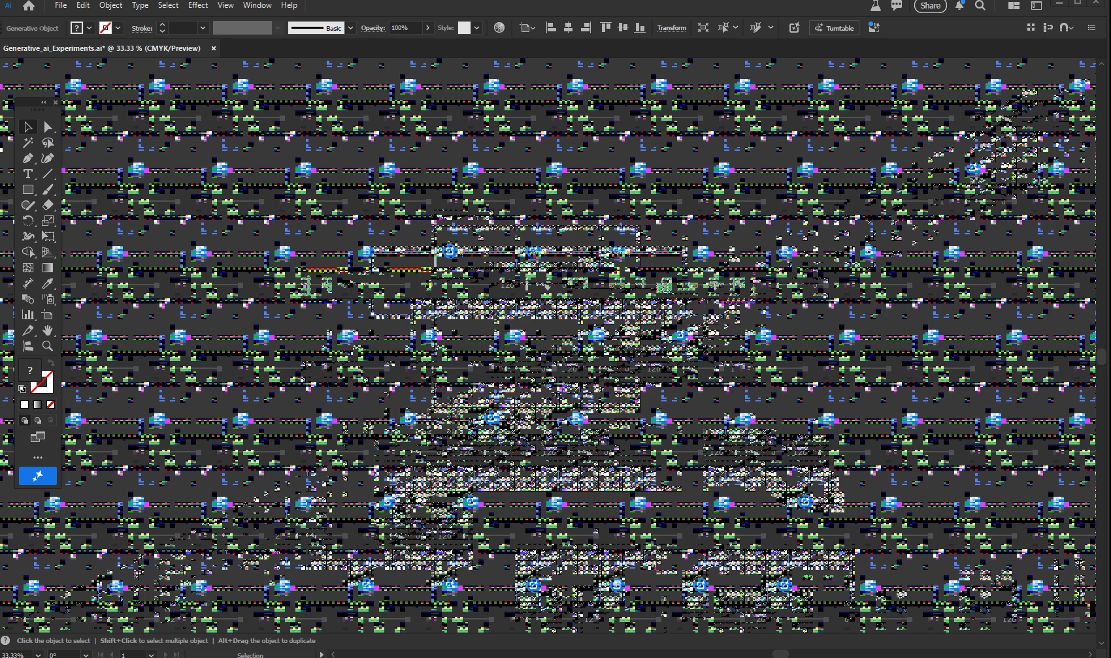Open the Help menu
Image resolution: width=1111 pixels, height=658 pixels.
(289, 5)
